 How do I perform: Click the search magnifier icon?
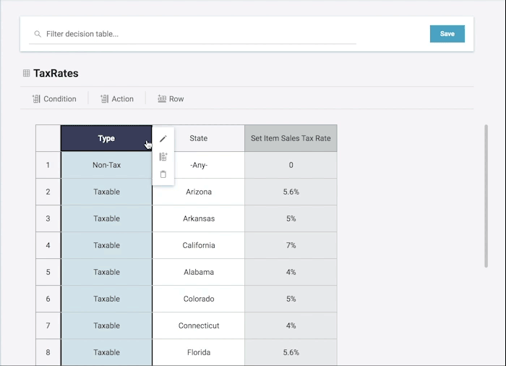(38, 34)
